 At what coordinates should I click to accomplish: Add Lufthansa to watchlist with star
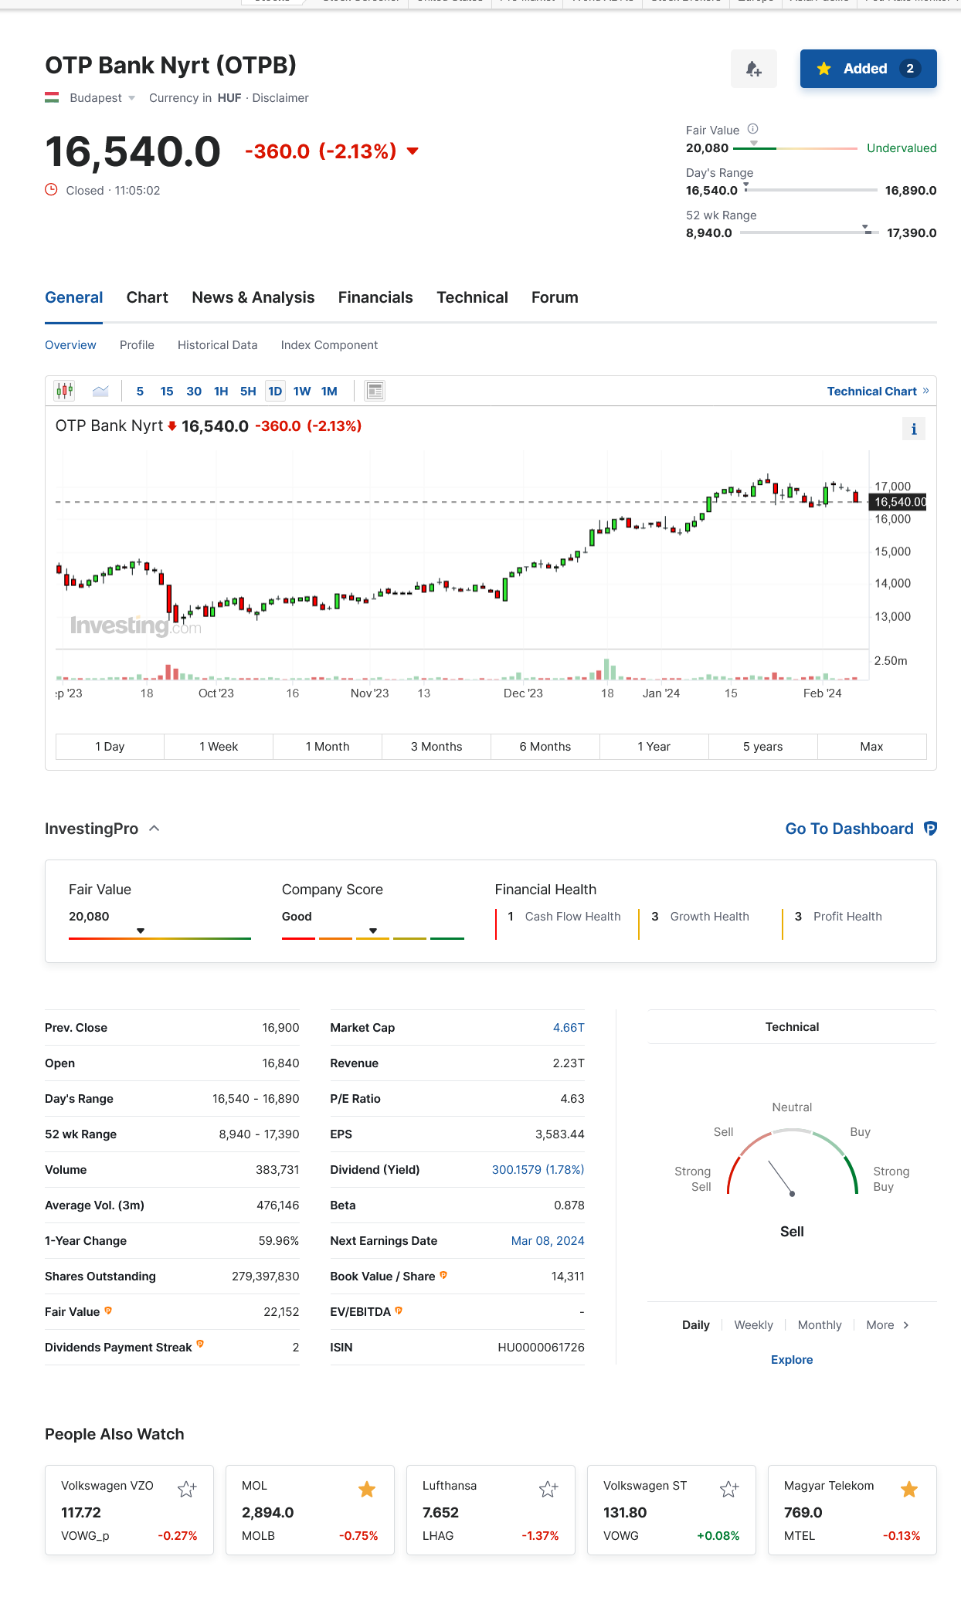click(x=548, y=1489)
